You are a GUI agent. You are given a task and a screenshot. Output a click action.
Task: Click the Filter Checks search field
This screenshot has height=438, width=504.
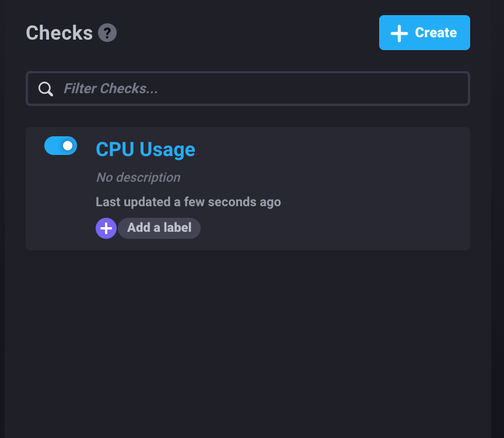tap(247, 89)
